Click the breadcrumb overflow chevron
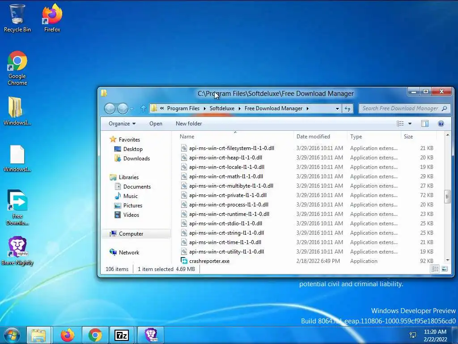The width and height of the screenshot is (458, 344). point(162,108)
